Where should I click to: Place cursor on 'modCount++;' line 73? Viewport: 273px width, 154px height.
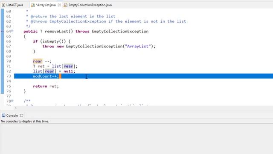coord(46,76)
